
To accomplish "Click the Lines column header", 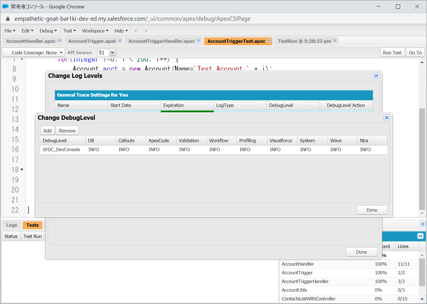I will (x=407, y=246).
